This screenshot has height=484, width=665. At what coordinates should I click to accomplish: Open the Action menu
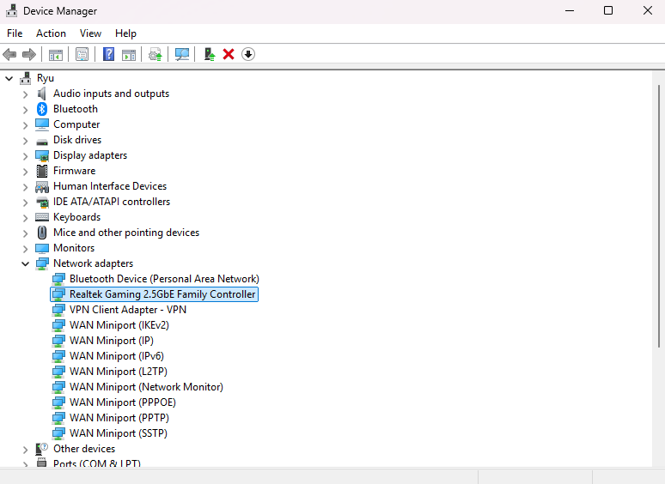[51, 33]
